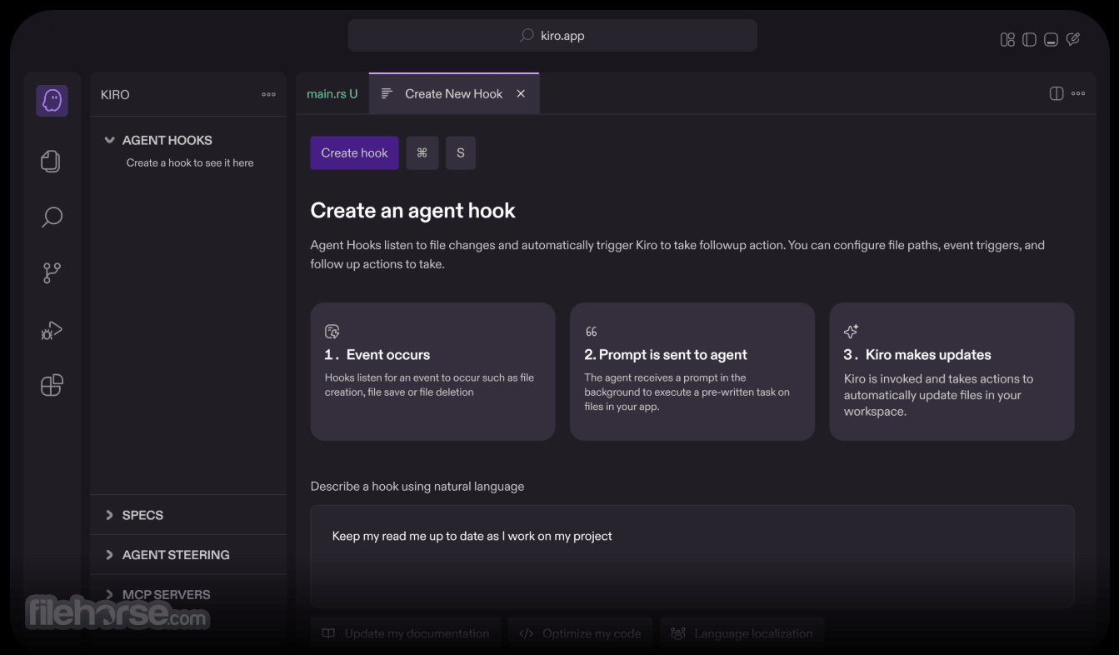Switch to the main.rs tab

tap(332, 93)
